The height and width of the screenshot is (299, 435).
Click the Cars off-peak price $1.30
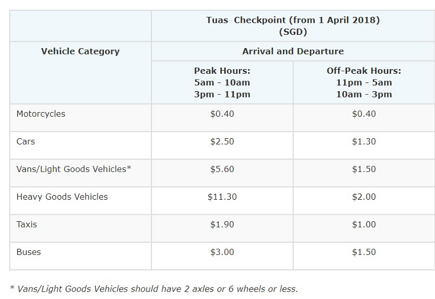tap(364, 142)
